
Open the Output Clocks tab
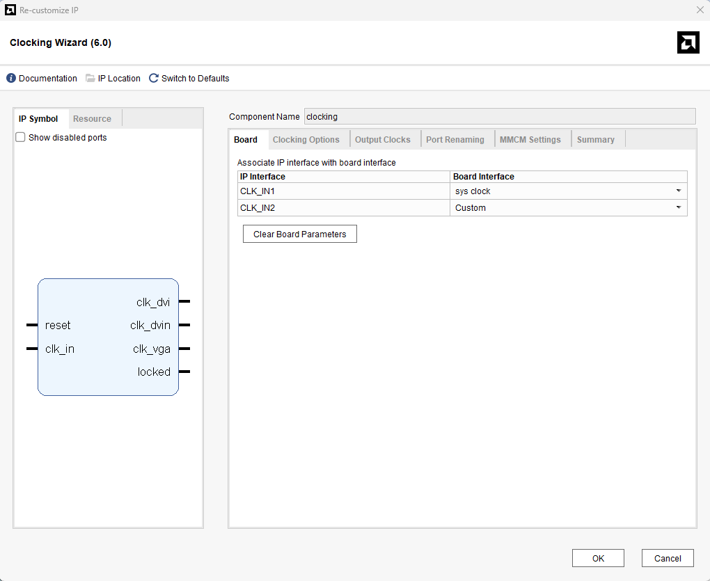point(382,140)
